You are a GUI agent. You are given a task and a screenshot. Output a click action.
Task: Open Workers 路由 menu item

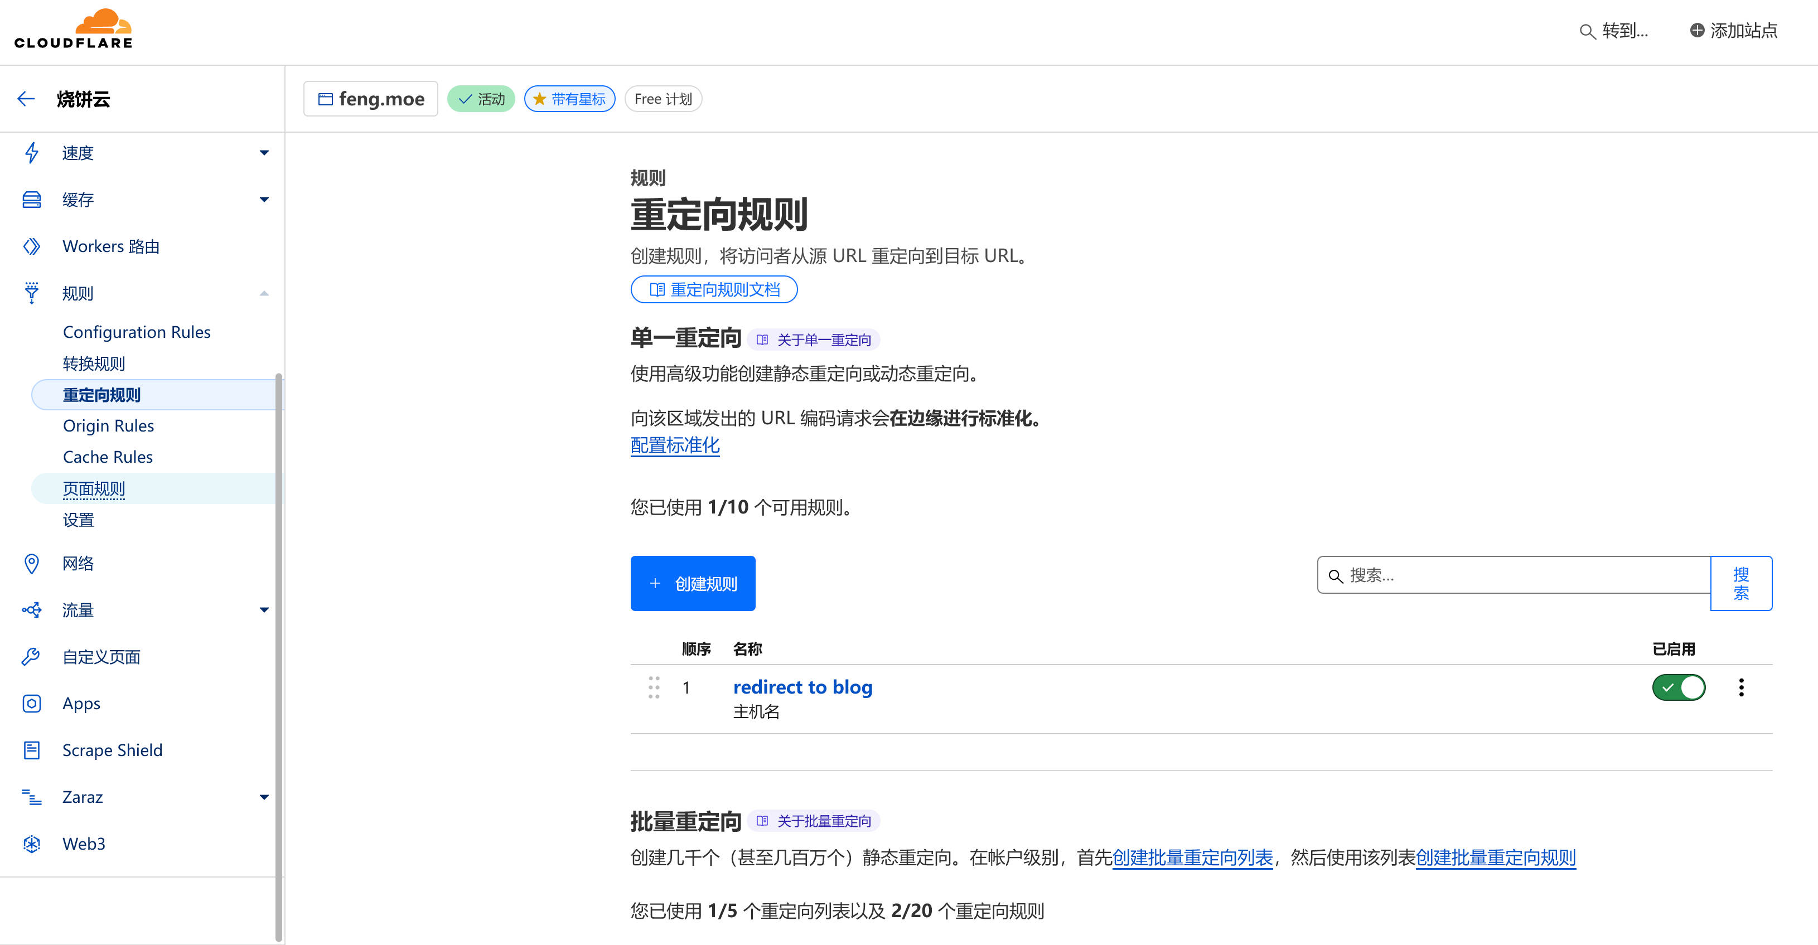click(x=111, y=246)
